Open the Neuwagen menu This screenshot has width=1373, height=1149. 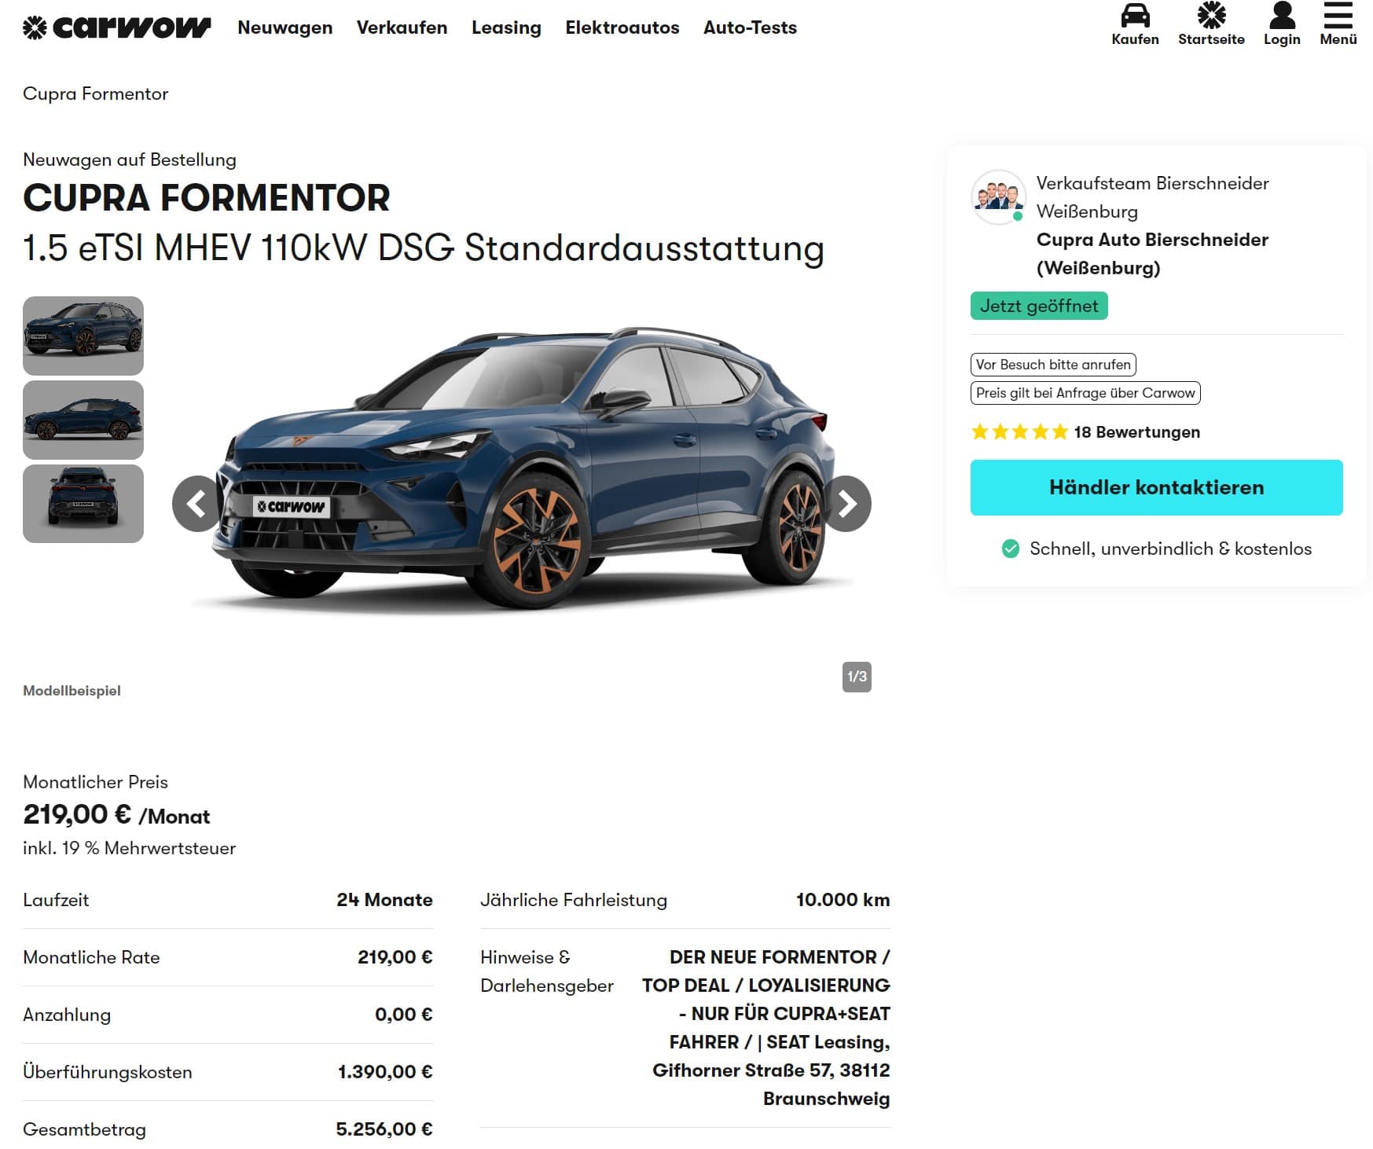tap(285, 28)
